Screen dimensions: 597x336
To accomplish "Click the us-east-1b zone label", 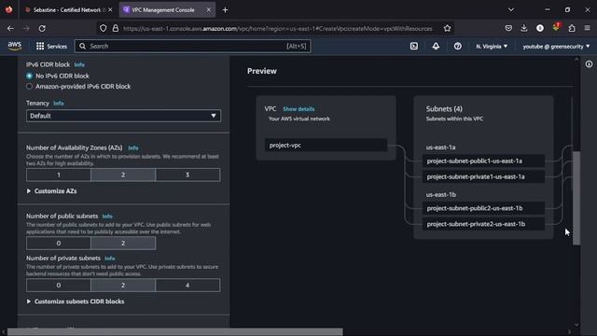I will tap(441, 194).
